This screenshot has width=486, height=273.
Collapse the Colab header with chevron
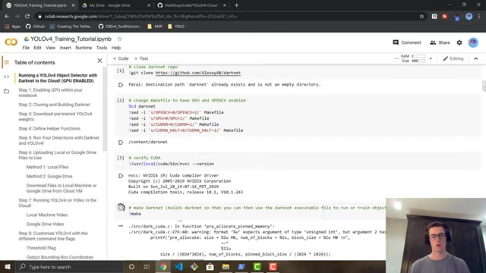pos(476,58)
